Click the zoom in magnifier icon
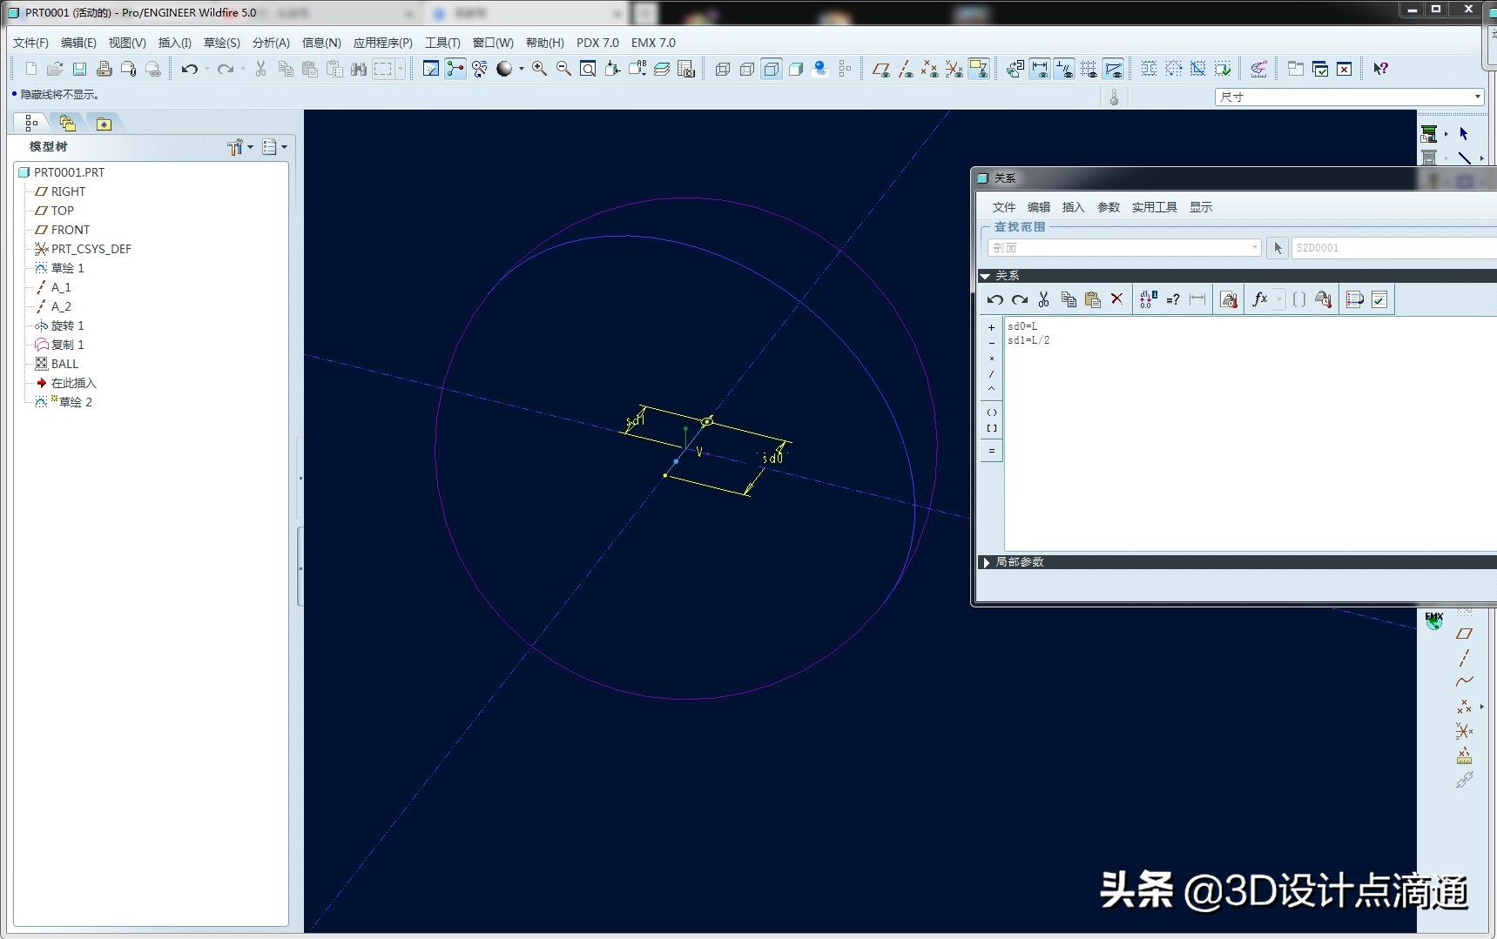Viewport: 1497px width, 939px height. 539,69
